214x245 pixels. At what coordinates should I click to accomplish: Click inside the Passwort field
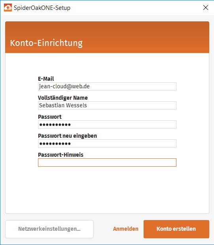tap(107, 125)
